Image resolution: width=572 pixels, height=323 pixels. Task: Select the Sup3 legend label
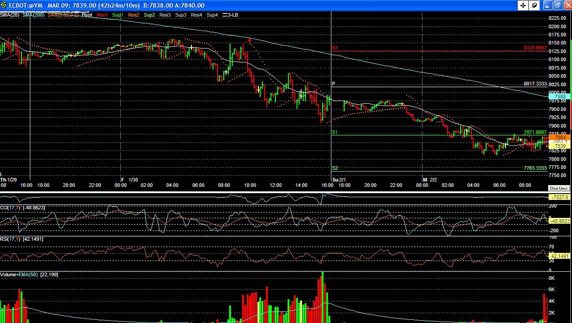pyautogui.click(x=181, y=15)
